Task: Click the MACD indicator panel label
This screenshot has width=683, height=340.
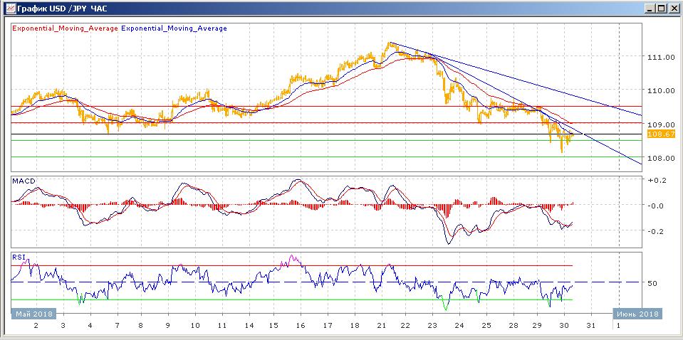Action: pos(24,181)
